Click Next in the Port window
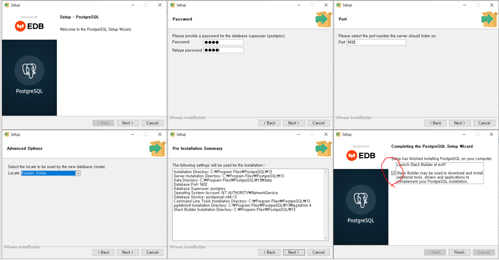 [x=460, y=123]
